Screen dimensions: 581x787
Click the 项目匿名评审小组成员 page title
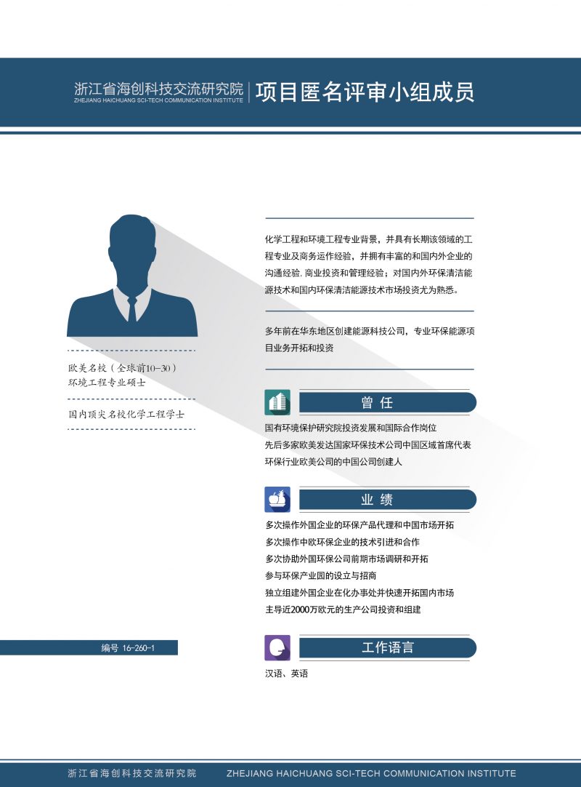pos(365,92)
